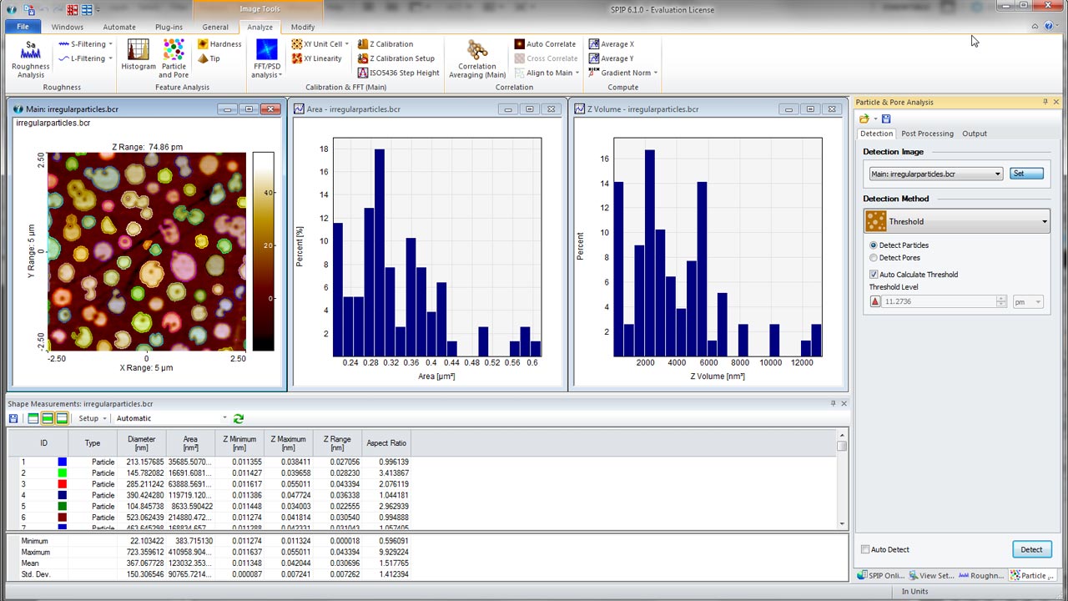
Task: Sort by Aspect Ratio column header
Action: coord(387,443)
